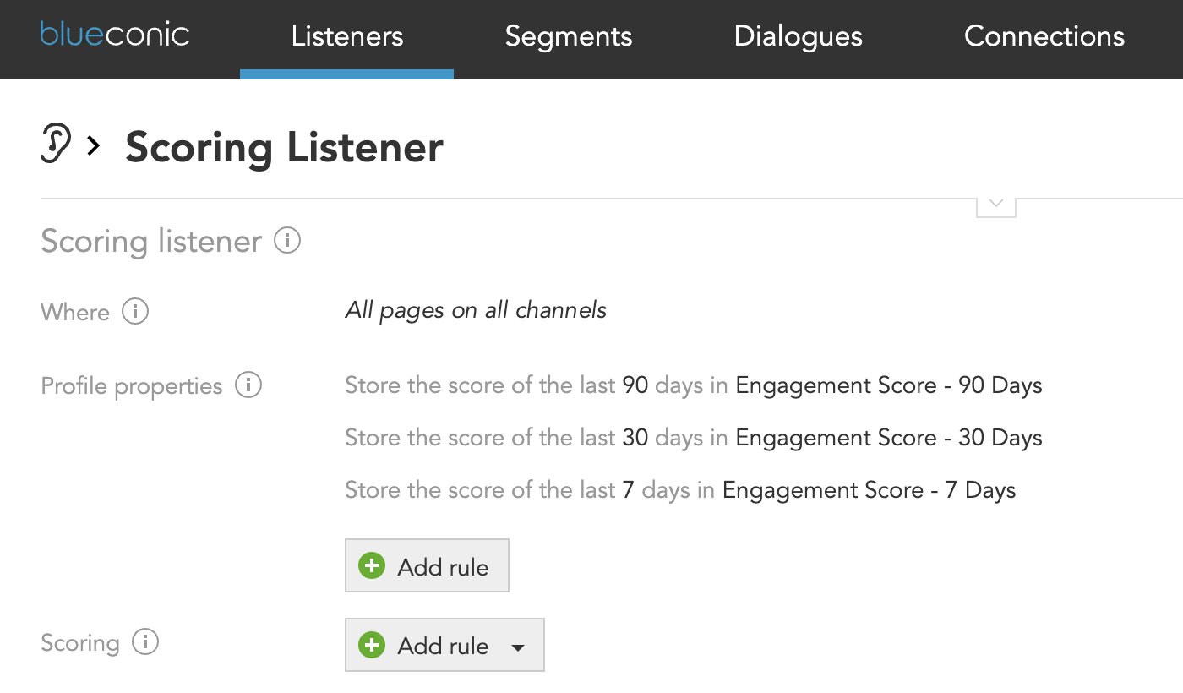Go to the Dialogues tab
Viewport: 1183px width, 693px height.
799,36
